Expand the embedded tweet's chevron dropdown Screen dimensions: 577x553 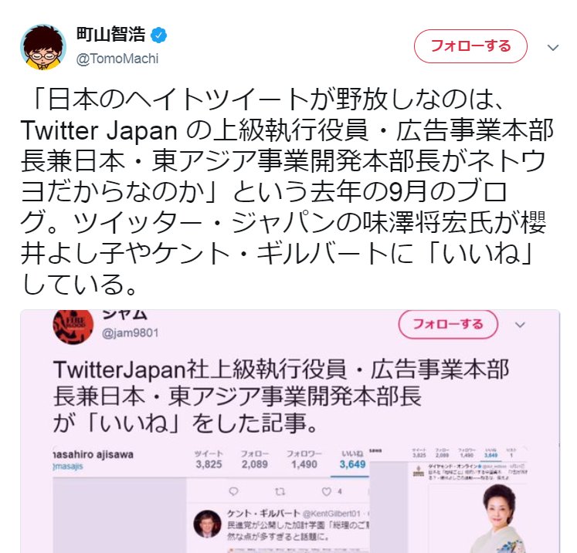pos(520,325)
